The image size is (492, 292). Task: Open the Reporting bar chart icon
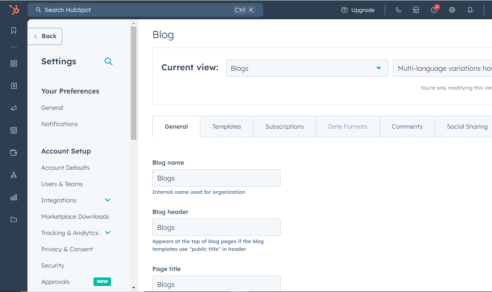(x=14, y=197)
